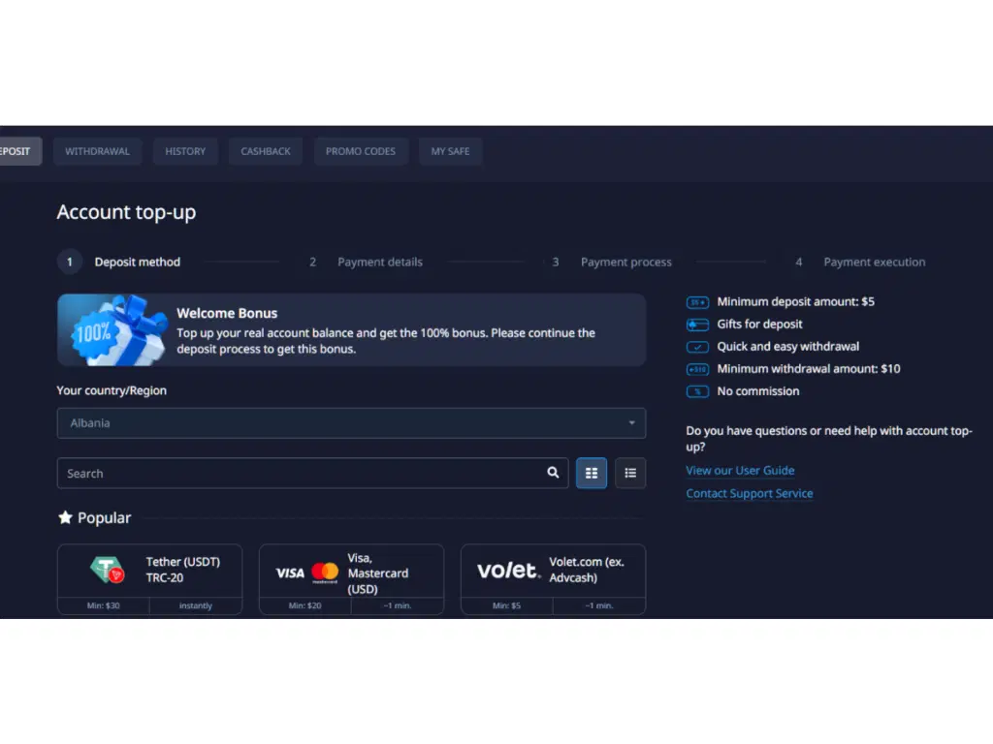Open the MY SAFE tab

450,151
